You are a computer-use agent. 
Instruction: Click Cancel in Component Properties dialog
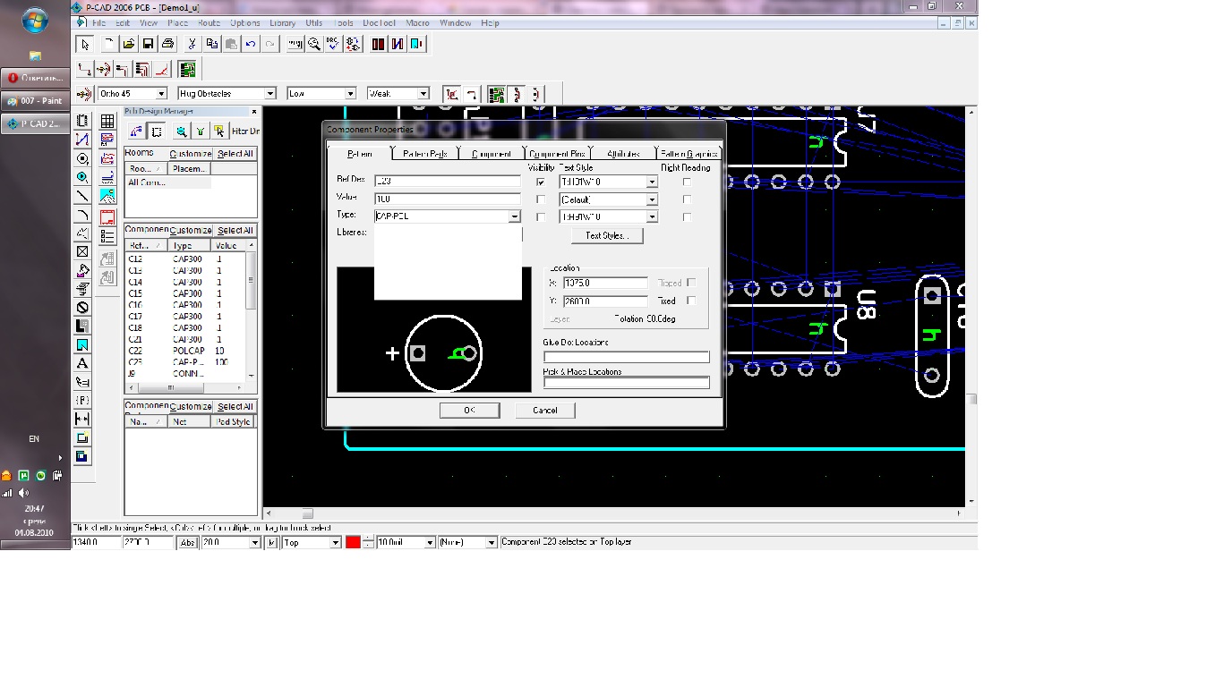pyautogui.click(x=544, y=410)
